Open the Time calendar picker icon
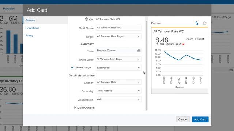Image resolution: width=234 pixels, height=131 pixels. (139, 51)
